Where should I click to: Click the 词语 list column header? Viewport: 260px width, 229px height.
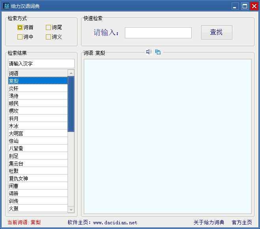(38, 73)
